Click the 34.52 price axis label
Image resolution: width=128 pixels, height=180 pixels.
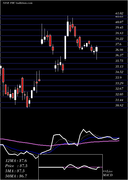[x=119, y=72]
